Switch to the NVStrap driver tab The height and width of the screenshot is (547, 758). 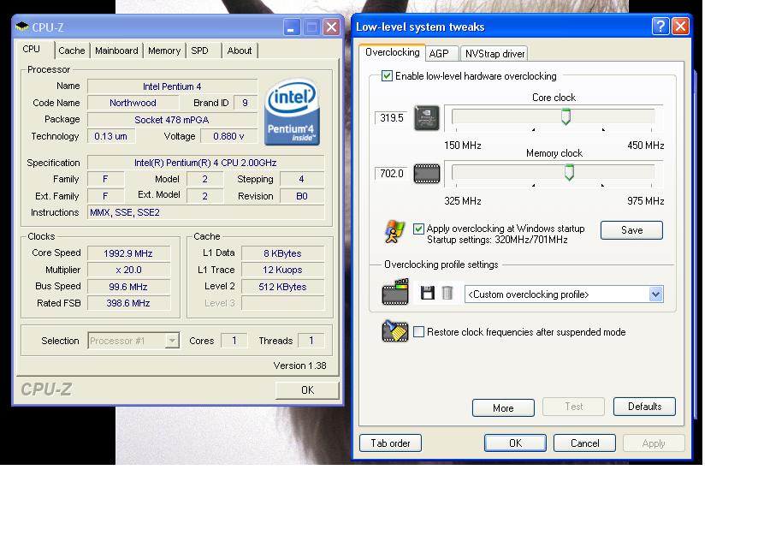click(x=494, y=54)
